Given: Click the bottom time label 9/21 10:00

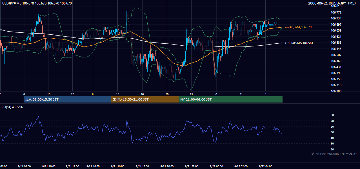Looking at the screenshot, I should pos(49,166).
